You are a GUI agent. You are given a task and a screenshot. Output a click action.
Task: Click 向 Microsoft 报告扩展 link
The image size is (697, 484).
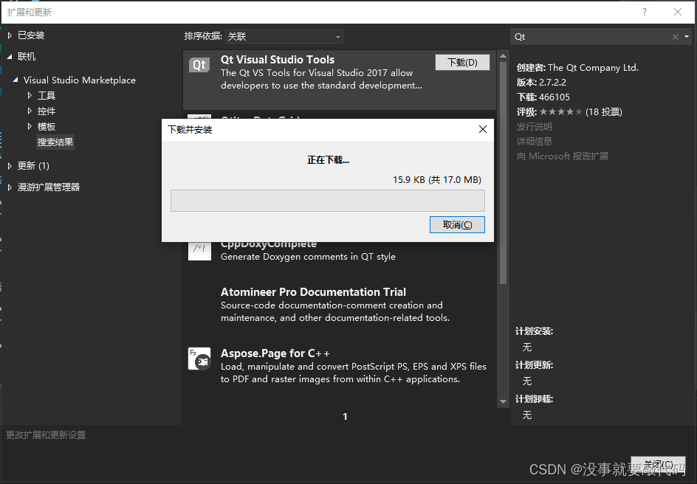click(x=562, y=156)
